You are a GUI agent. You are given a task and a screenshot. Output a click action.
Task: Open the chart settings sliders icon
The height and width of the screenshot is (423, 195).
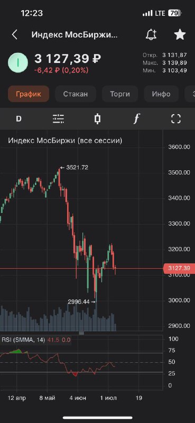click(58, 118)
